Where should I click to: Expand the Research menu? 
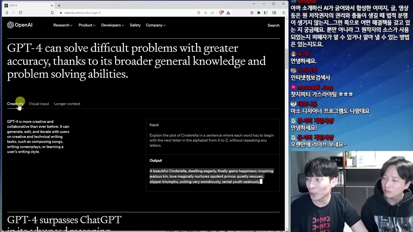(x=63, y=25)
